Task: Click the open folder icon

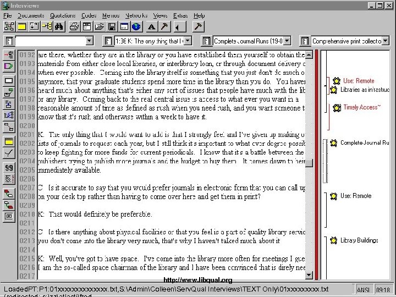Action: (99, 26)
